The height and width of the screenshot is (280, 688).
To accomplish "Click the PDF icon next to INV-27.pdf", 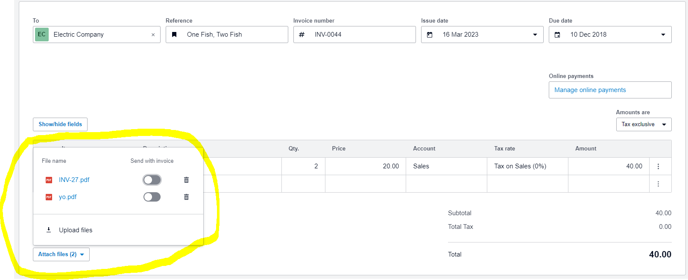I will tap(49, 180).
